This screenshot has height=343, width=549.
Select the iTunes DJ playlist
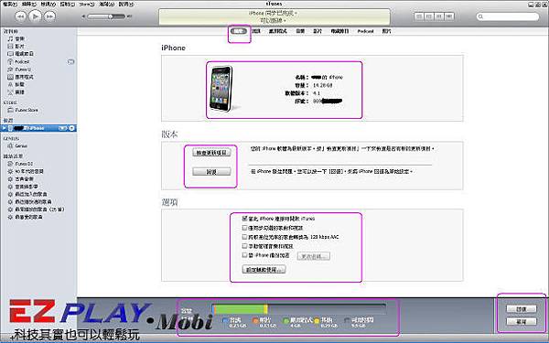tap(24, 164)
